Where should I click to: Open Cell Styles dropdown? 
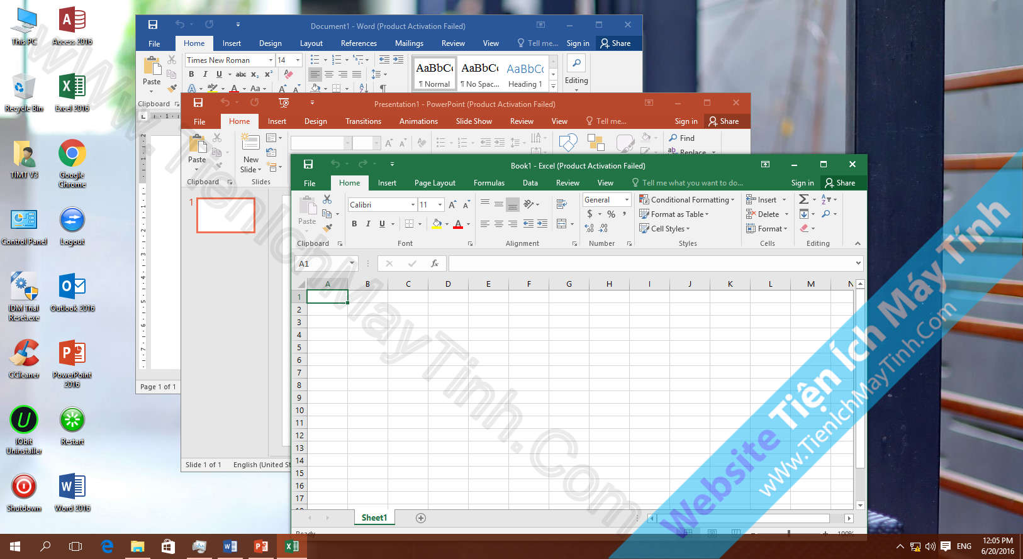(665, 229)
